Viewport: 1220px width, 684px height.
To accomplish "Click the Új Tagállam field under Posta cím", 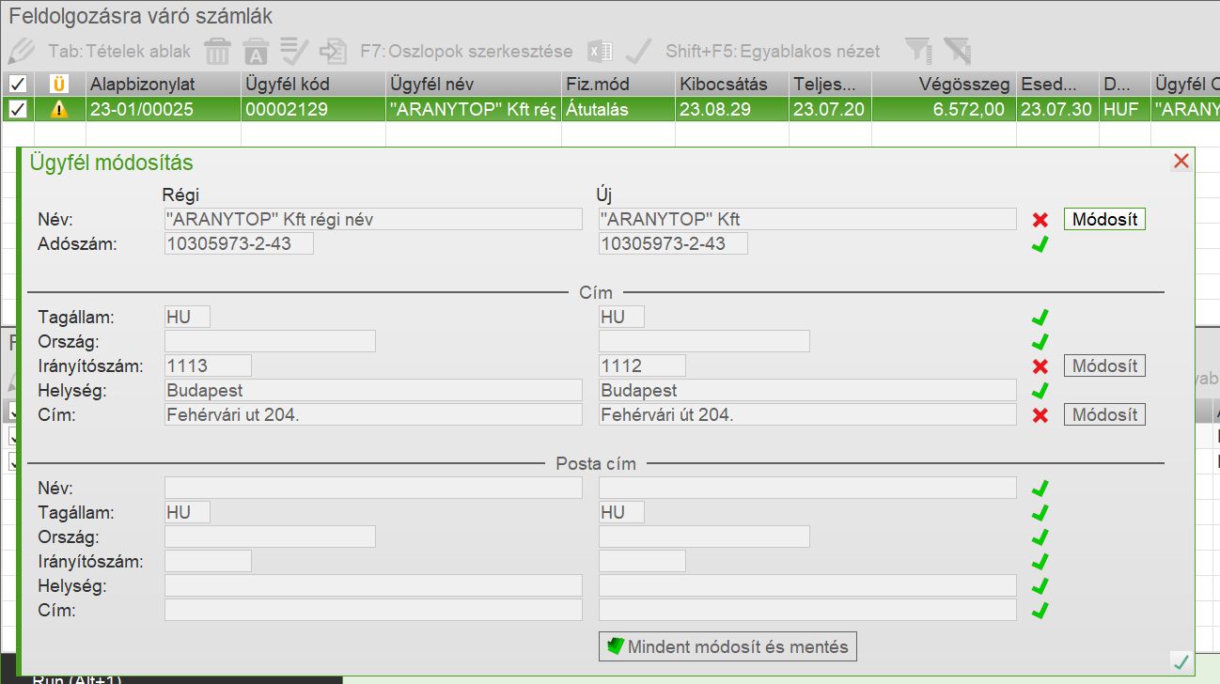I will click(621, 513).
